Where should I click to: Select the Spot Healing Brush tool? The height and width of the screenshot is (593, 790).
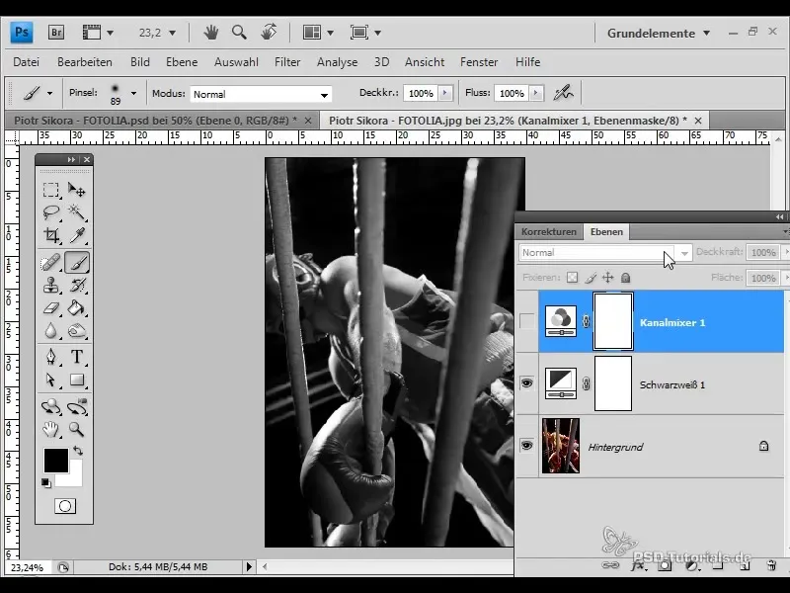pos(50,263)
